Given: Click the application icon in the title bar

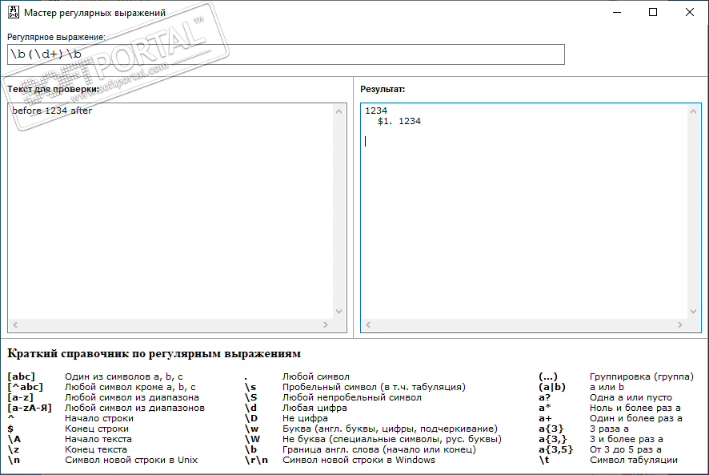Looking at the screenshot, I should pyautogui.click(x=14, y=12).
